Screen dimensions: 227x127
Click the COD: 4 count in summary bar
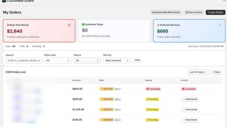point(24,46)
